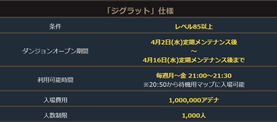Select the ダンジョンオープン期間 row label
The image size is (277, 122).
click(x=55, y=51)
